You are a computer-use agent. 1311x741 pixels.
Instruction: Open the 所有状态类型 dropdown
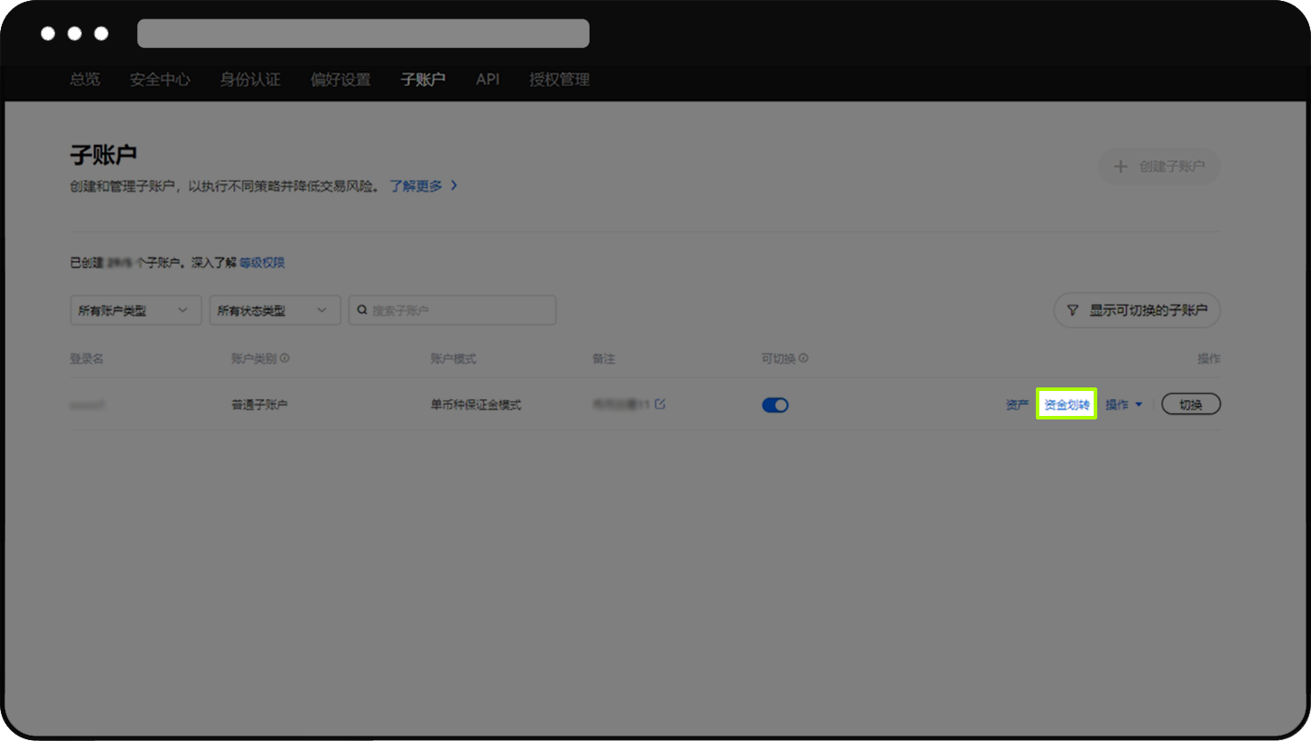274,310
